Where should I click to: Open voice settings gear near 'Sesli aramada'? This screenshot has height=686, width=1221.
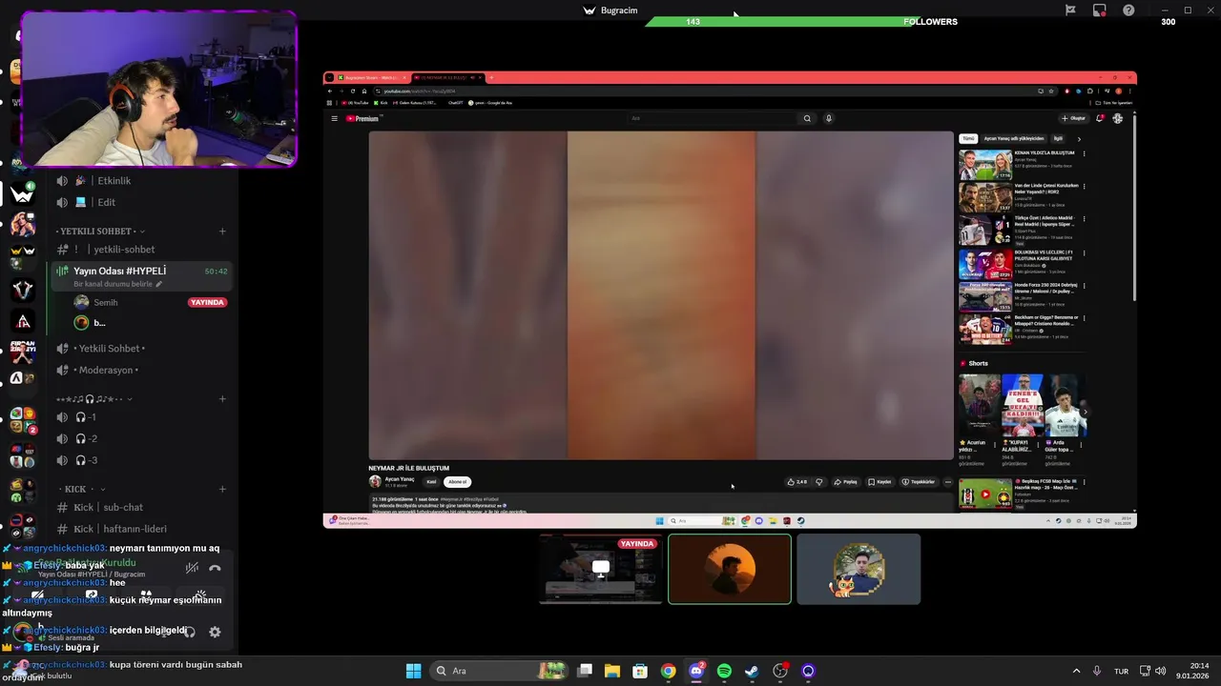pyautogui.click(x=215, y=632)
